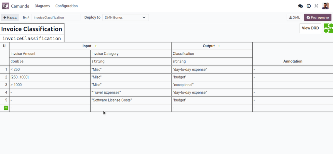Click rule number 3 row header

5,85
